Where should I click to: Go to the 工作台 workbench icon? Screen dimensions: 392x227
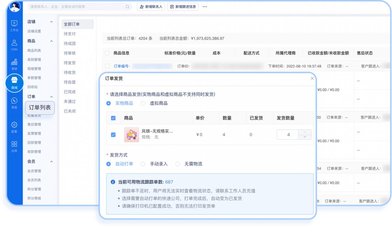(x=14, y=25)
